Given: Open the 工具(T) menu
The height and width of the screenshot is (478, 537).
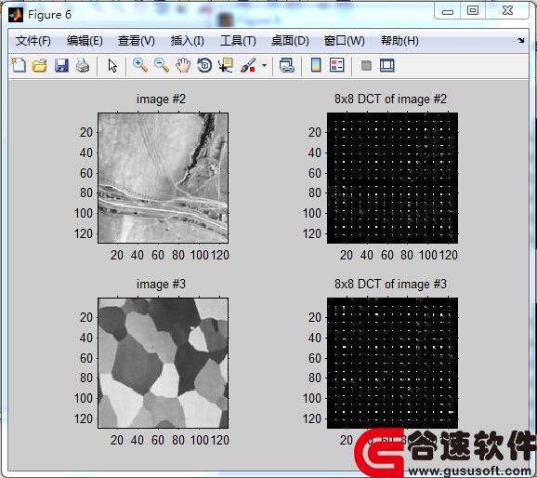Looking at the screenshot, I should (238, 41).
